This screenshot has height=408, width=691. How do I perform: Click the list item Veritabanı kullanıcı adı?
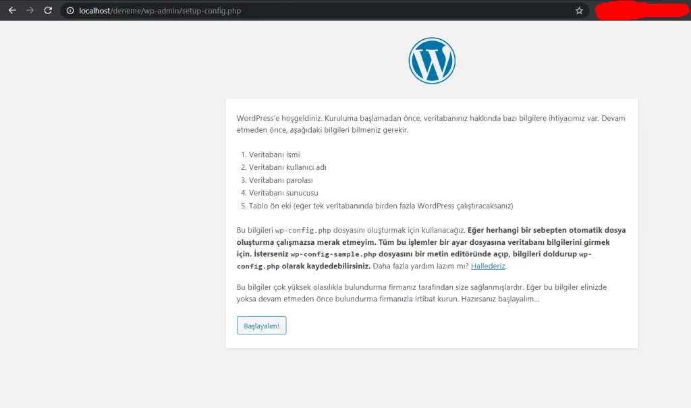pos(287,167)
